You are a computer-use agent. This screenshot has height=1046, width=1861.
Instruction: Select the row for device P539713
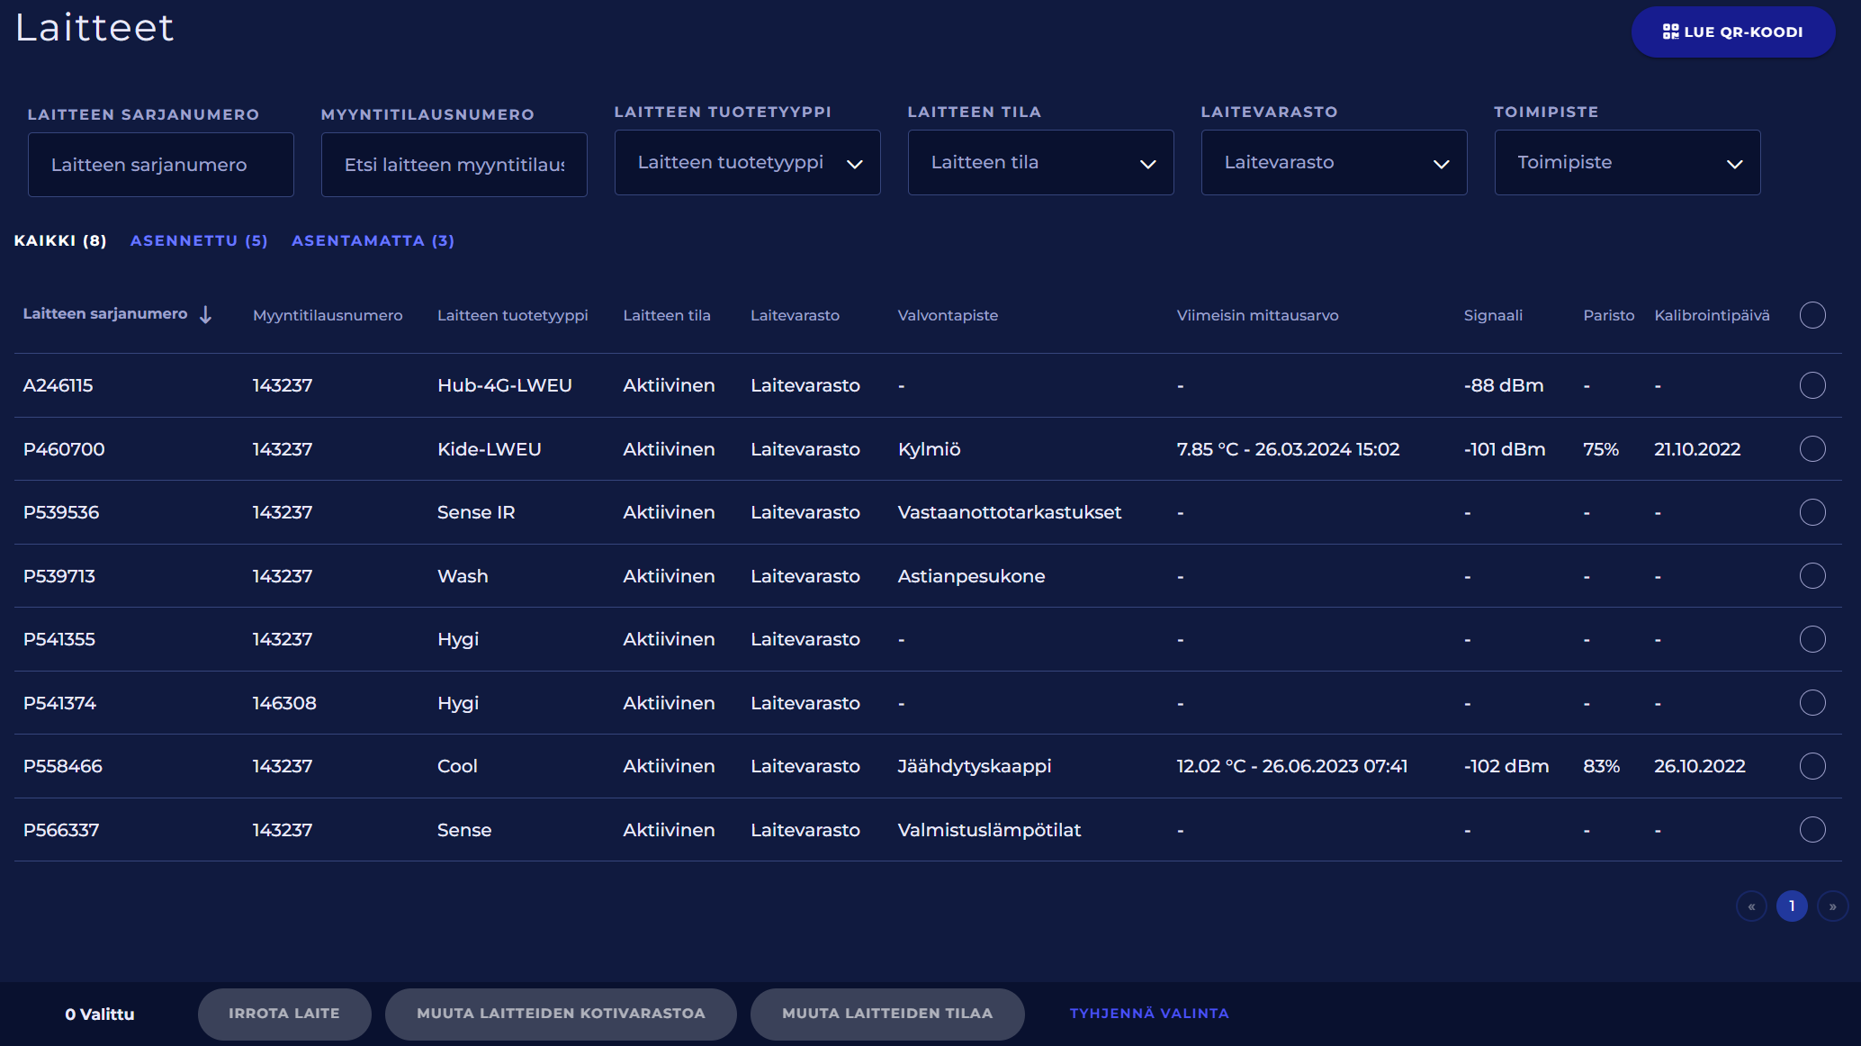click(1812, 576)
